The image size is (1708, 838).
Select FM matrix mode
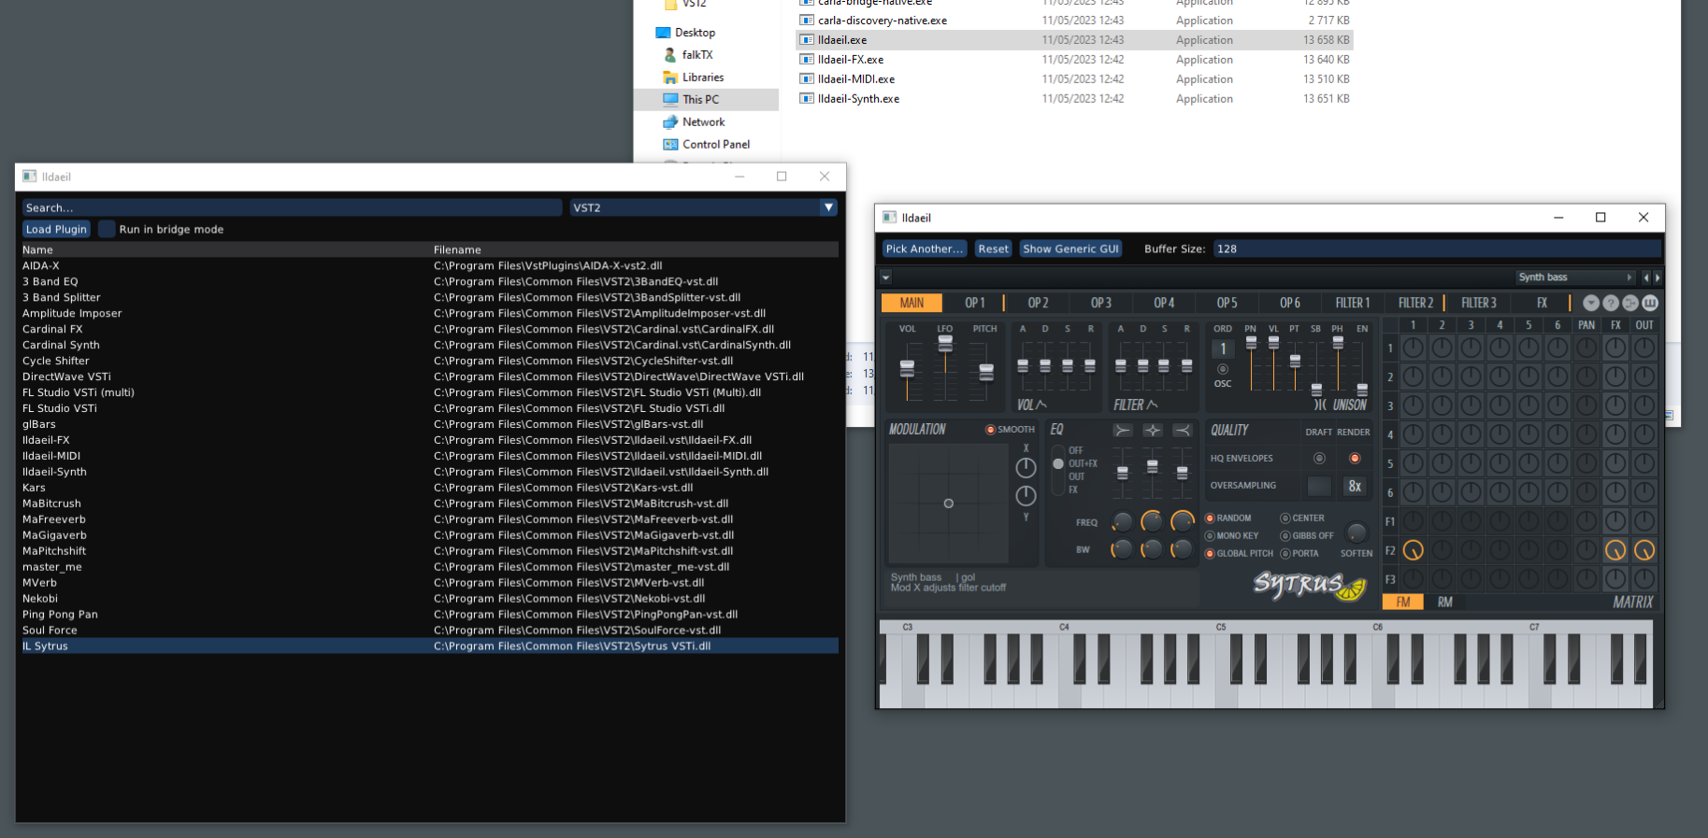point(1403,602)
